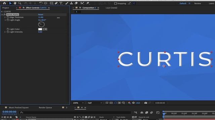This screenshot has height=120, width=215.
Task: Select the Puppet Pin tool
Action: coord(88,3)
